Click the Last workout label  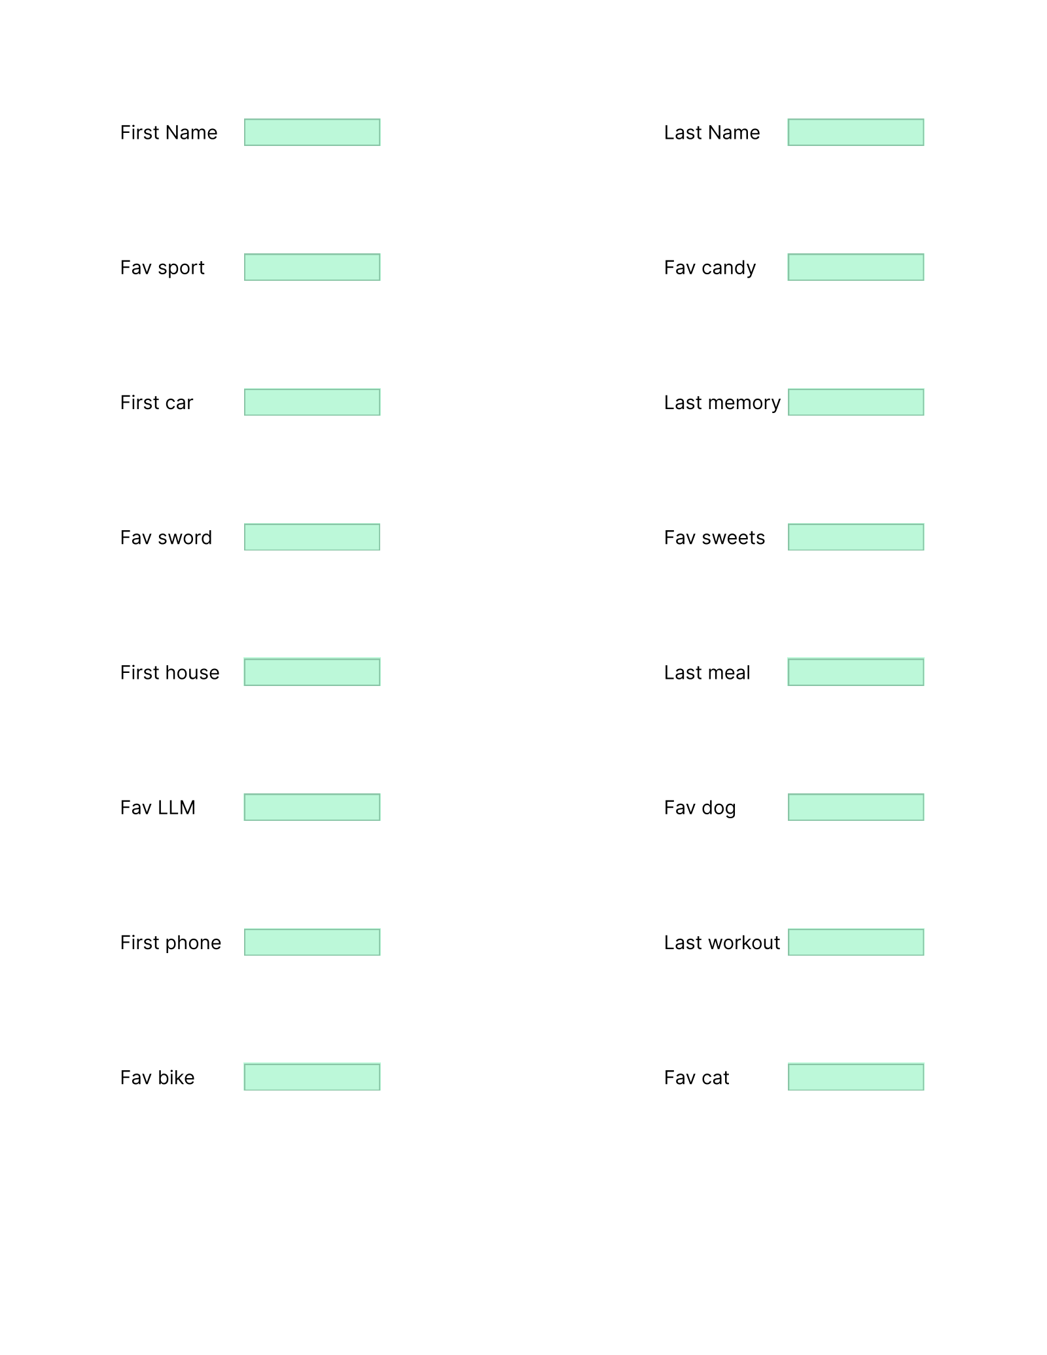[x=722, y=943]
